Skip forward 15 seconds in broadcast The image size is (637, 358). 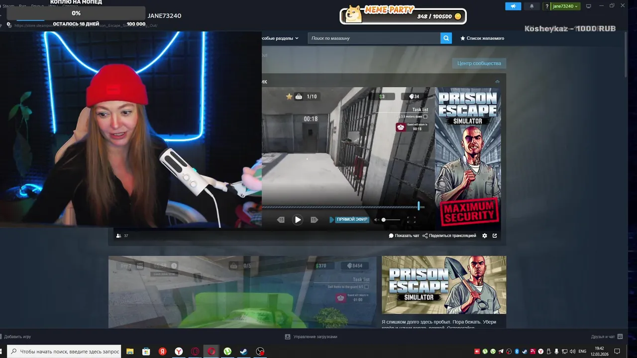click(x=314, y=219)
